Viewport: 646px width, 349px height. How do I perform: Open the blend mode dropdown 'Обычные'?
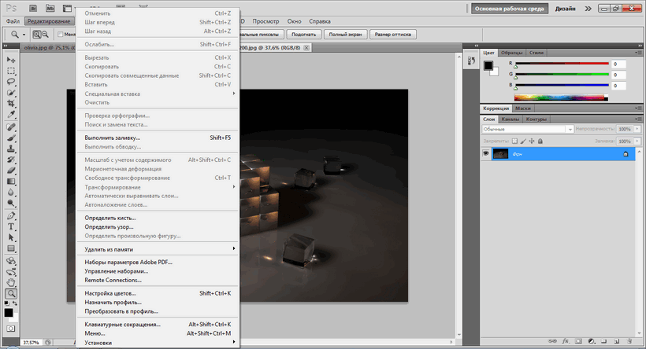(x=526, y=129)
